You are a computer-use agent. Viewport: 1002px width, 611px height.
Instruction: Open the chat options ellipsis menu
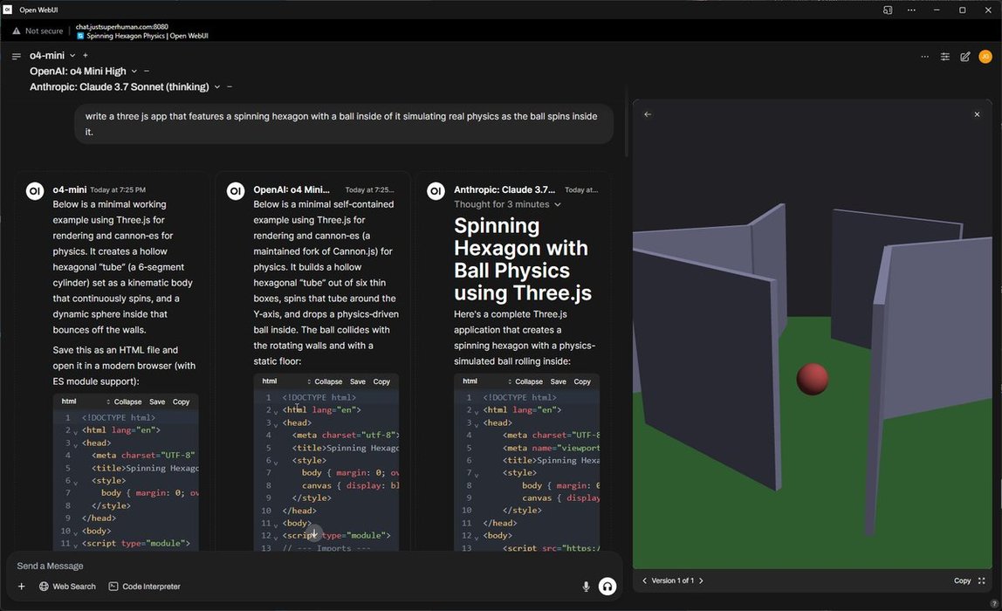pos(924,56)
